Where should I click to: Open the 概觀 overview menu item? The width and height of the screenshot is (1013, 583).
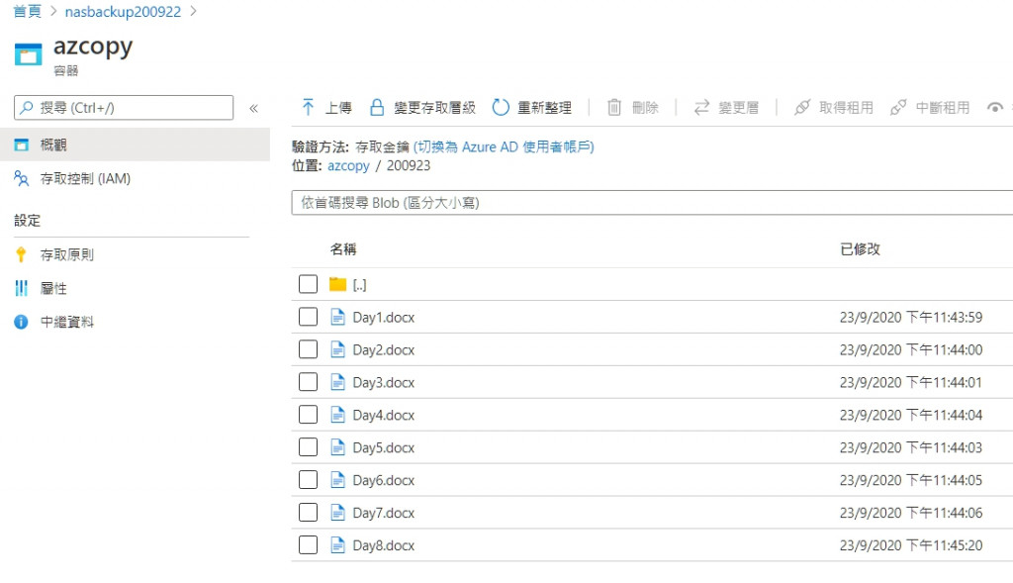pyautogui.click(x=135, y=145)
